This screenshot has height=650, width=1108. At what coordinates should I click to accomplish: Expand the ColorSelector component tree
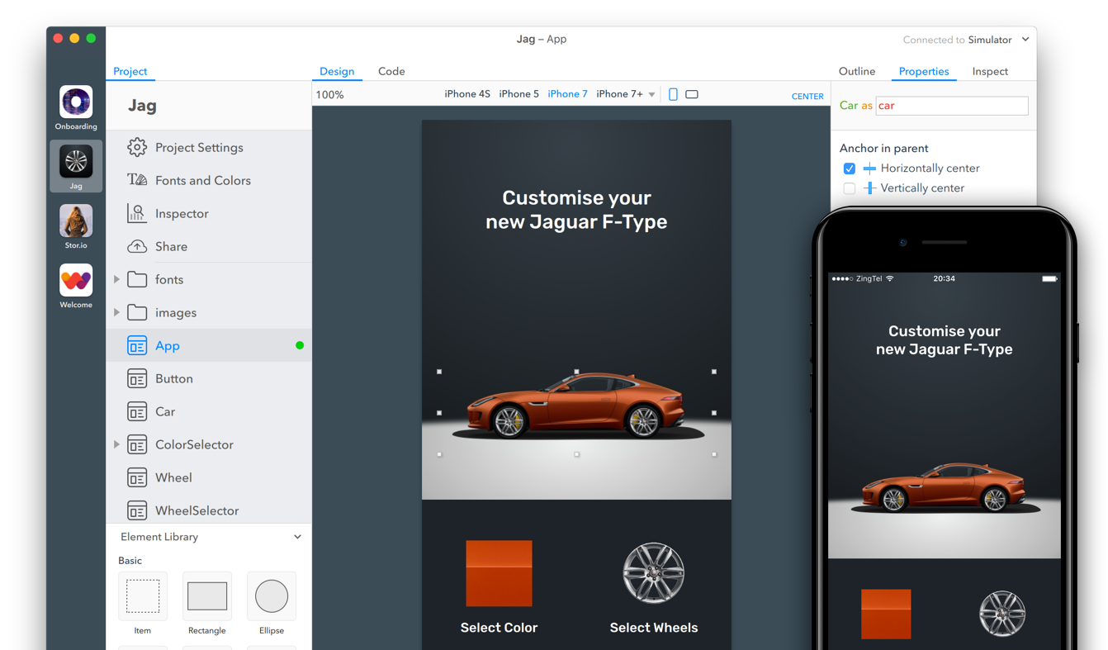116,444
